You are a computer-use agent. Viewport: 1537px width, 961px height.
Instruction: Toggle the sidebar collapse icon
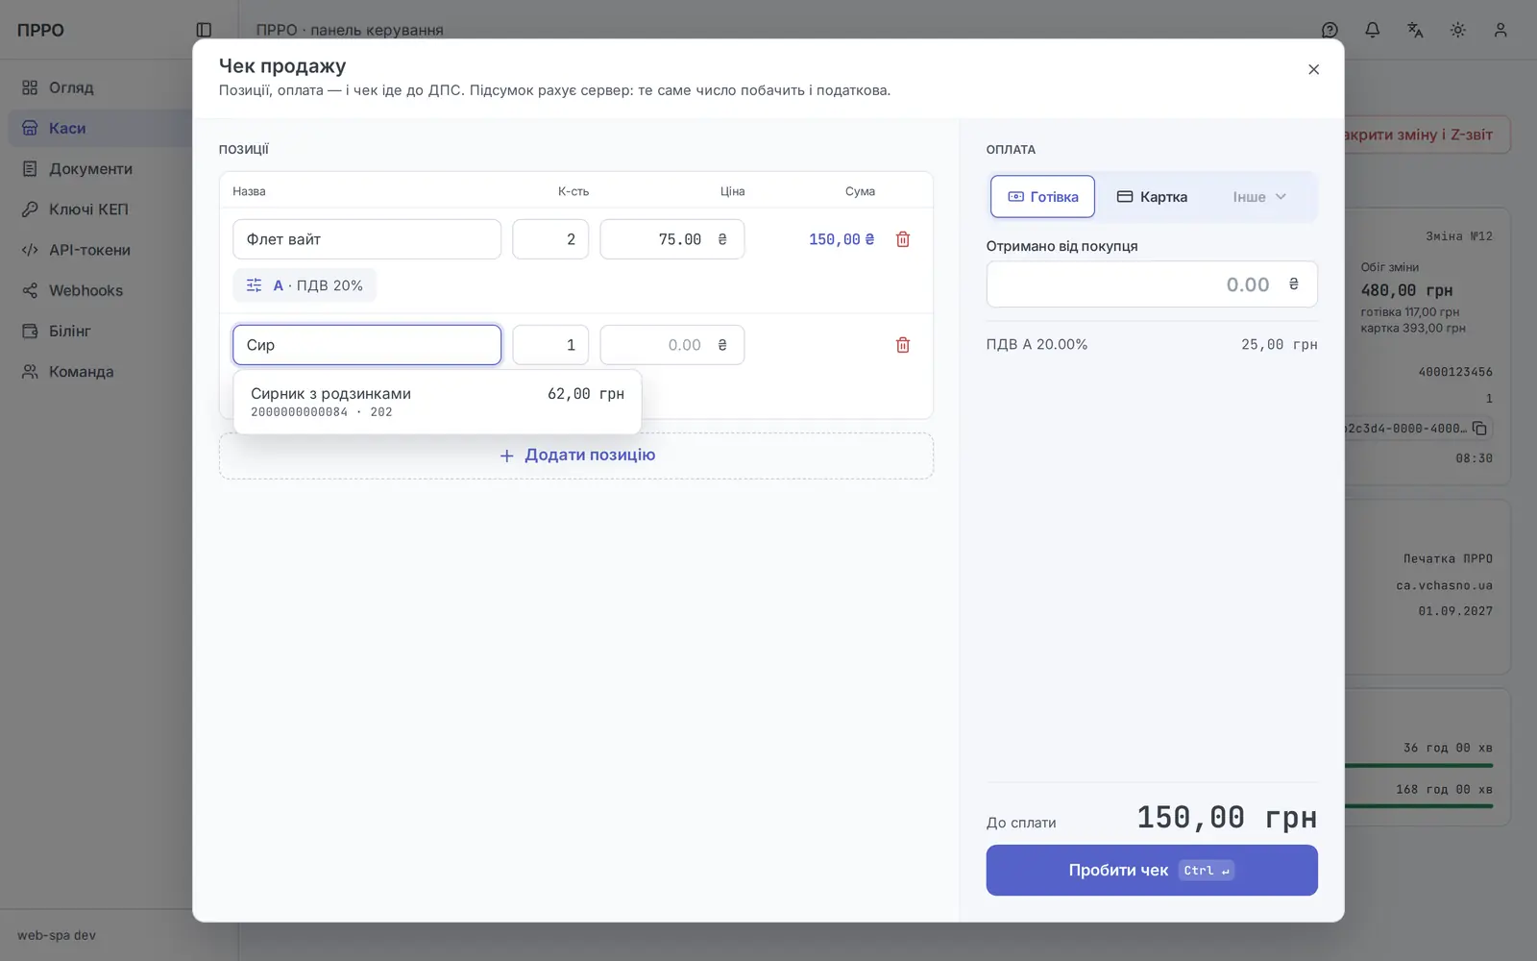(x=204, y=30)
